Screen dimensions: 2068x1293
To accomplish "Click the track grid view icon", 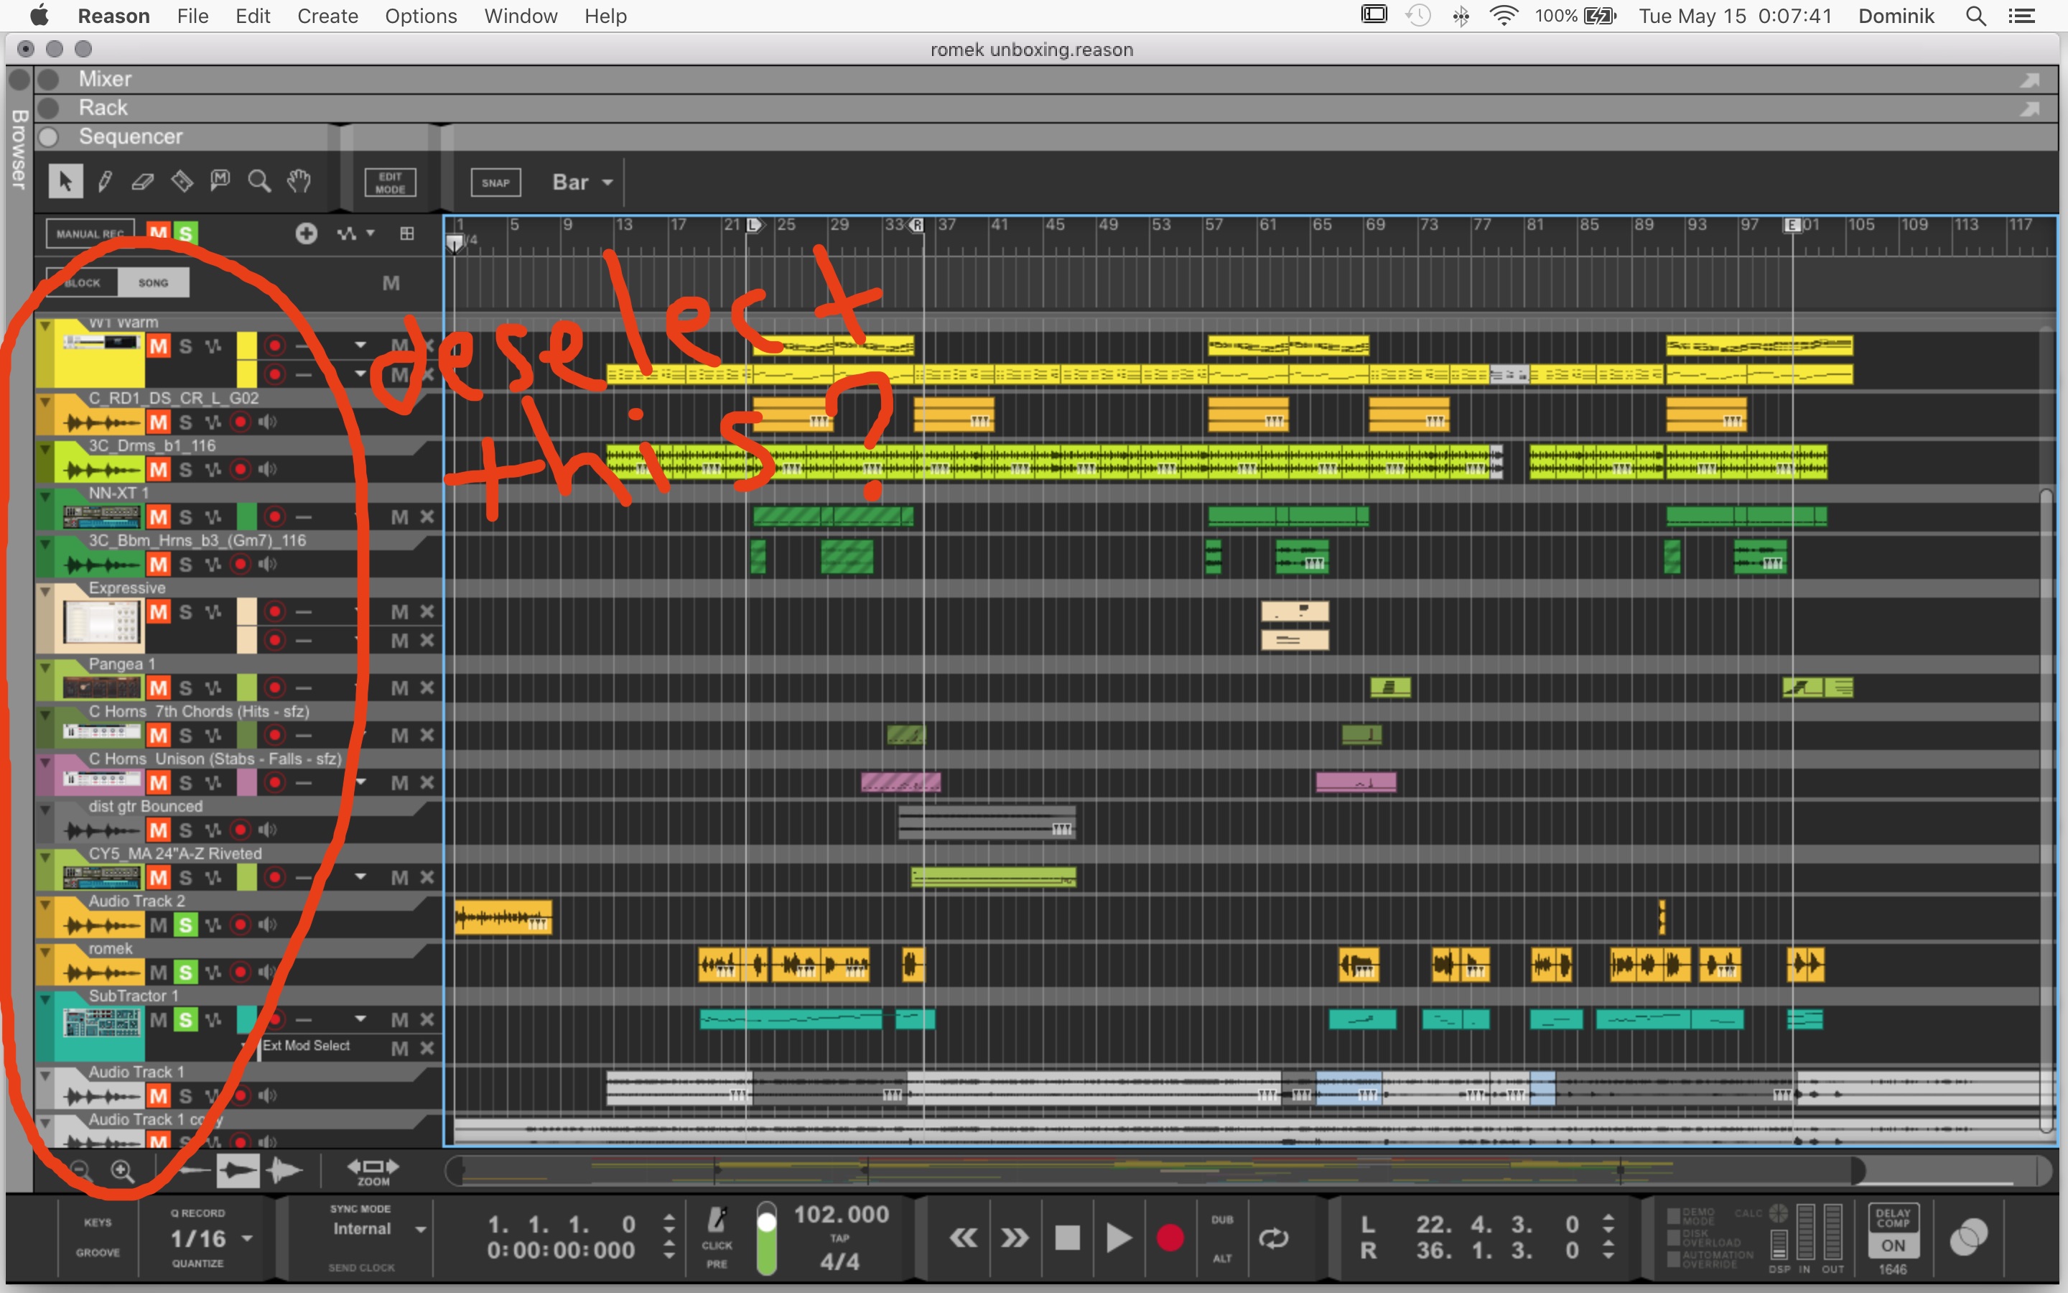I will pos(406,233).
